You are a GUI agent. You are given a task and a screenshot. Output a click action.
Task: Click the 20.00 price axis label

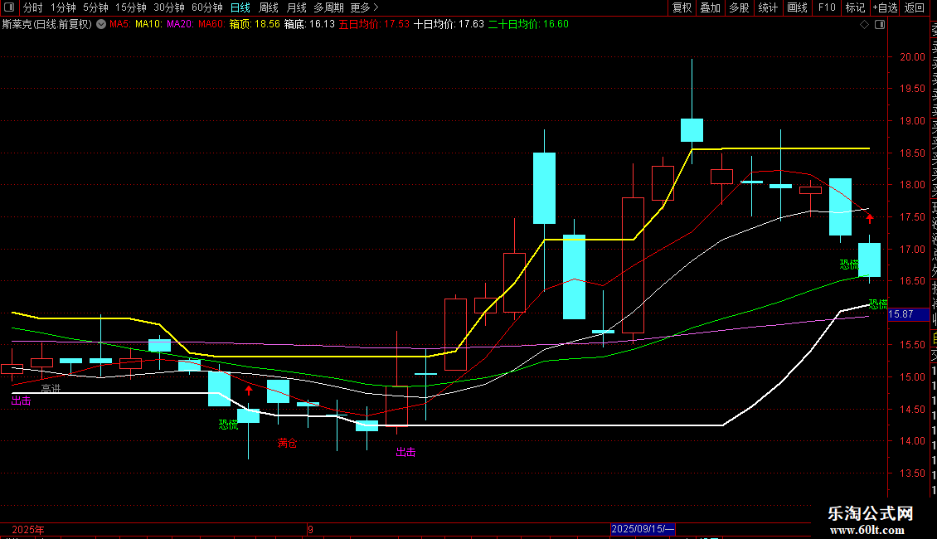(912, 56)
